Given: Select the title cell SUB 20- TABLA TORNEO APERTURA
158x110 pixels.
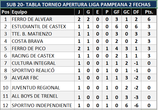Looking at the screenshot, I should (78, 4).
